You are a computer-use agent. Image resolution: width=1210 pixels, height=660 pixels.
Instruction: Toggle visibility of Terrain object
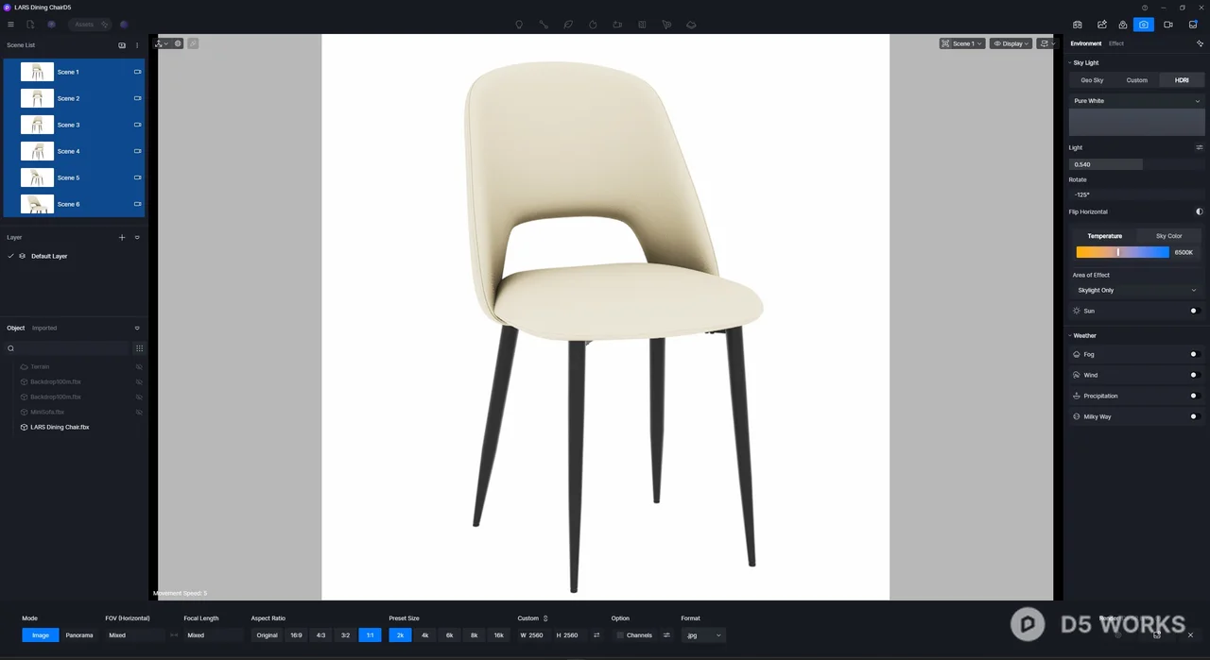click(139, 366)
